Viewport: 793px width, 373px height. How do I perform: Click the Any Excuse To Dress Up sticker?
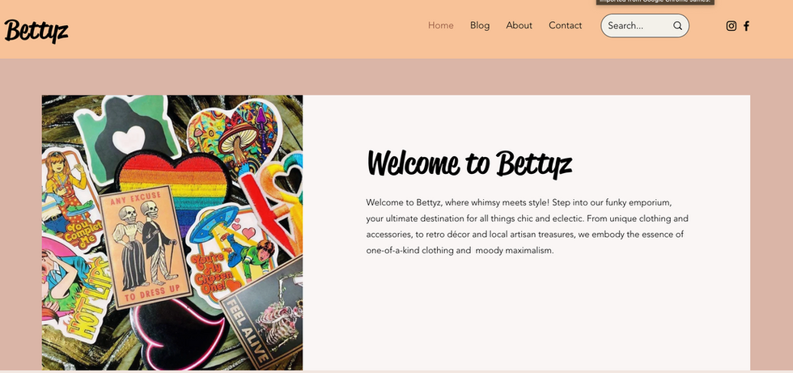click(145, 247)
